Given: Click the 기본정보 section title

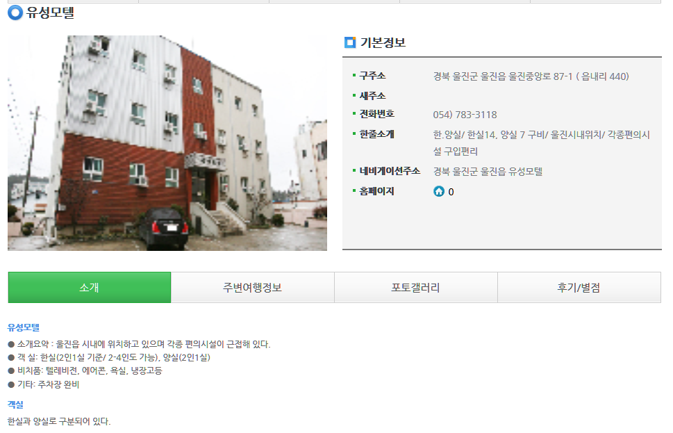Looking at the screenshot, I should click(x=383, y=42).
